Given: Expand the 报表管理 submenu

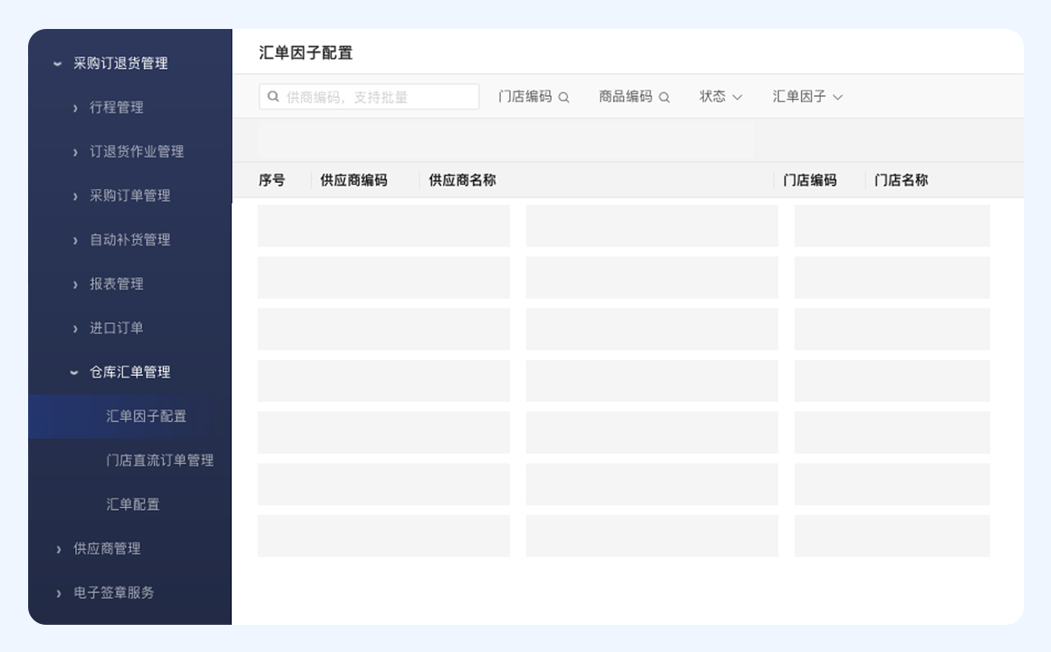Looking at the screenshot, I should coord(115,284).
